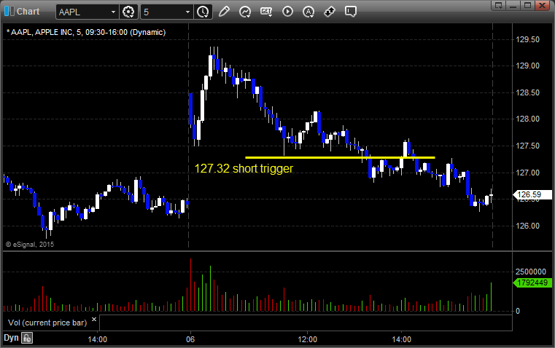Expand the AAPL symbol dropdown
555x348 pixels.
point(113,12)
